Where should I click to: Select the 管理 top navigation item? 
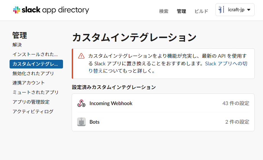(181, 11)
